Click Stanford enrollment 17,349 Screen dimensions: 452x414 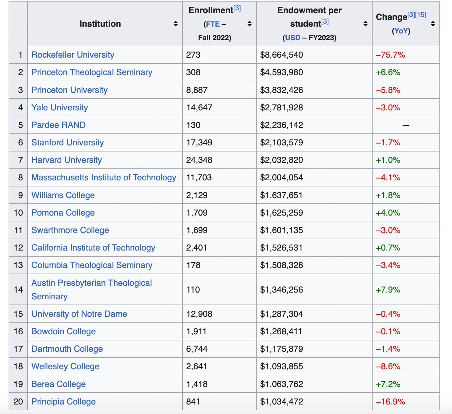pos(199,143)
